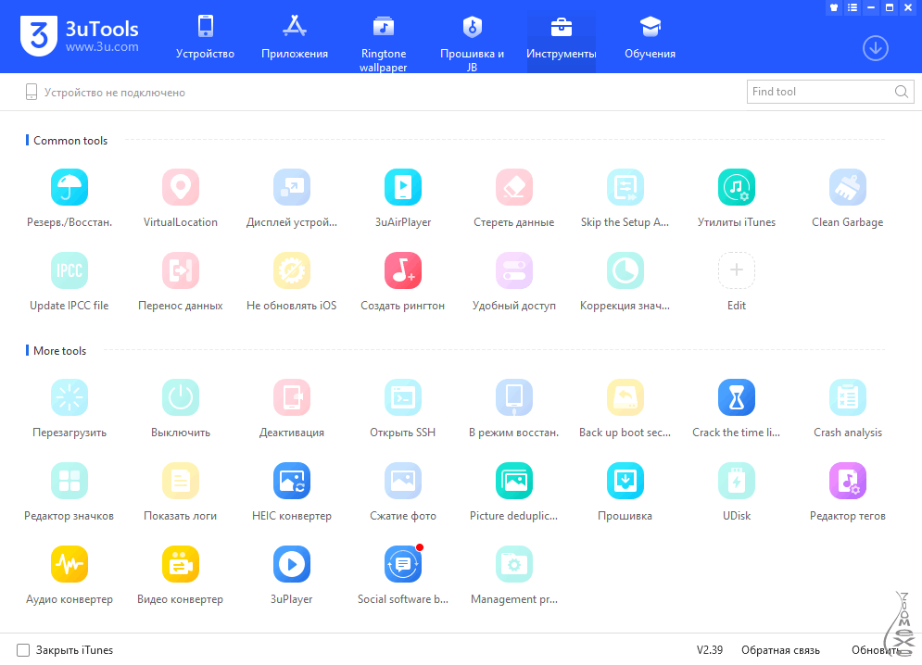
Task: Select the Не обновлять iOS tool
Action: (292, 270)
